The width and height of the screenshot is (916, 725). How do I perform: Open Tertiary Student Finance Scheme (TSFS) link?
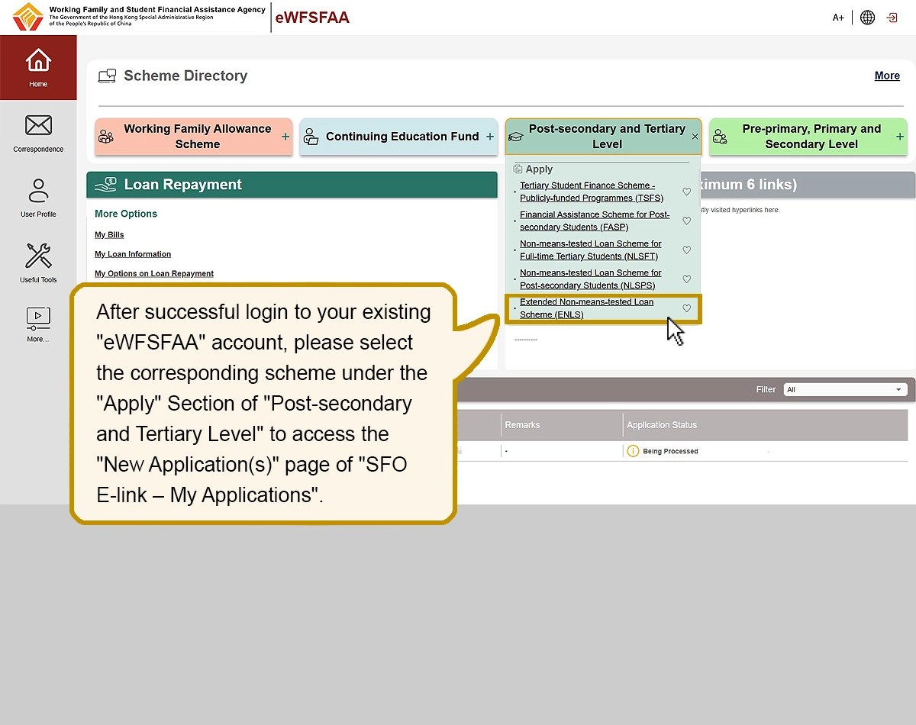click(x=592, y=192)
